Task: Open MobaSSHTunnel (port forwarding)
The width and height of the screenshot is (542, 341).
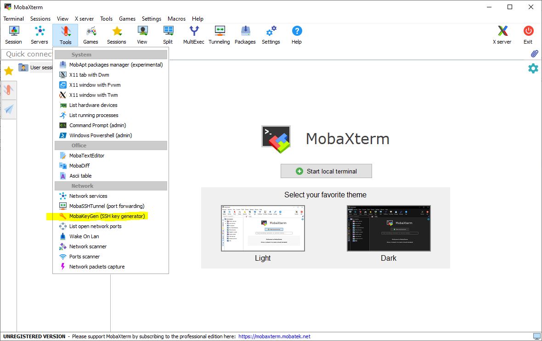Action: (111, 206)
